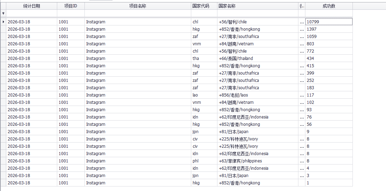The height and width of the screenshot is (191, 386).
Task: Select the 772 success count cell
Action: (x=329, y=51)
